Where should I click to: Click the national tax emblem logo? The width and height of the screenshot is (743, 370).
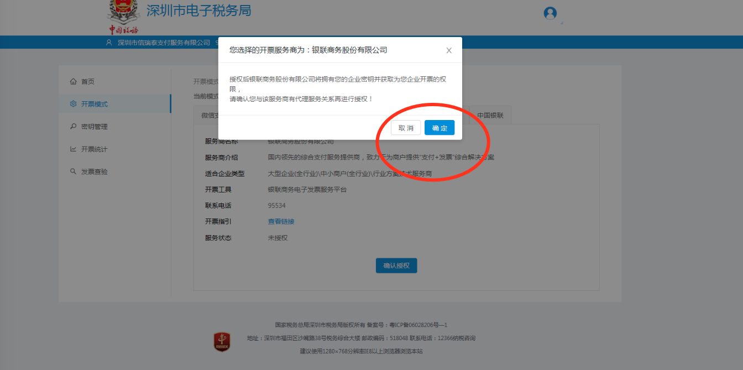(x=123, y=12)
